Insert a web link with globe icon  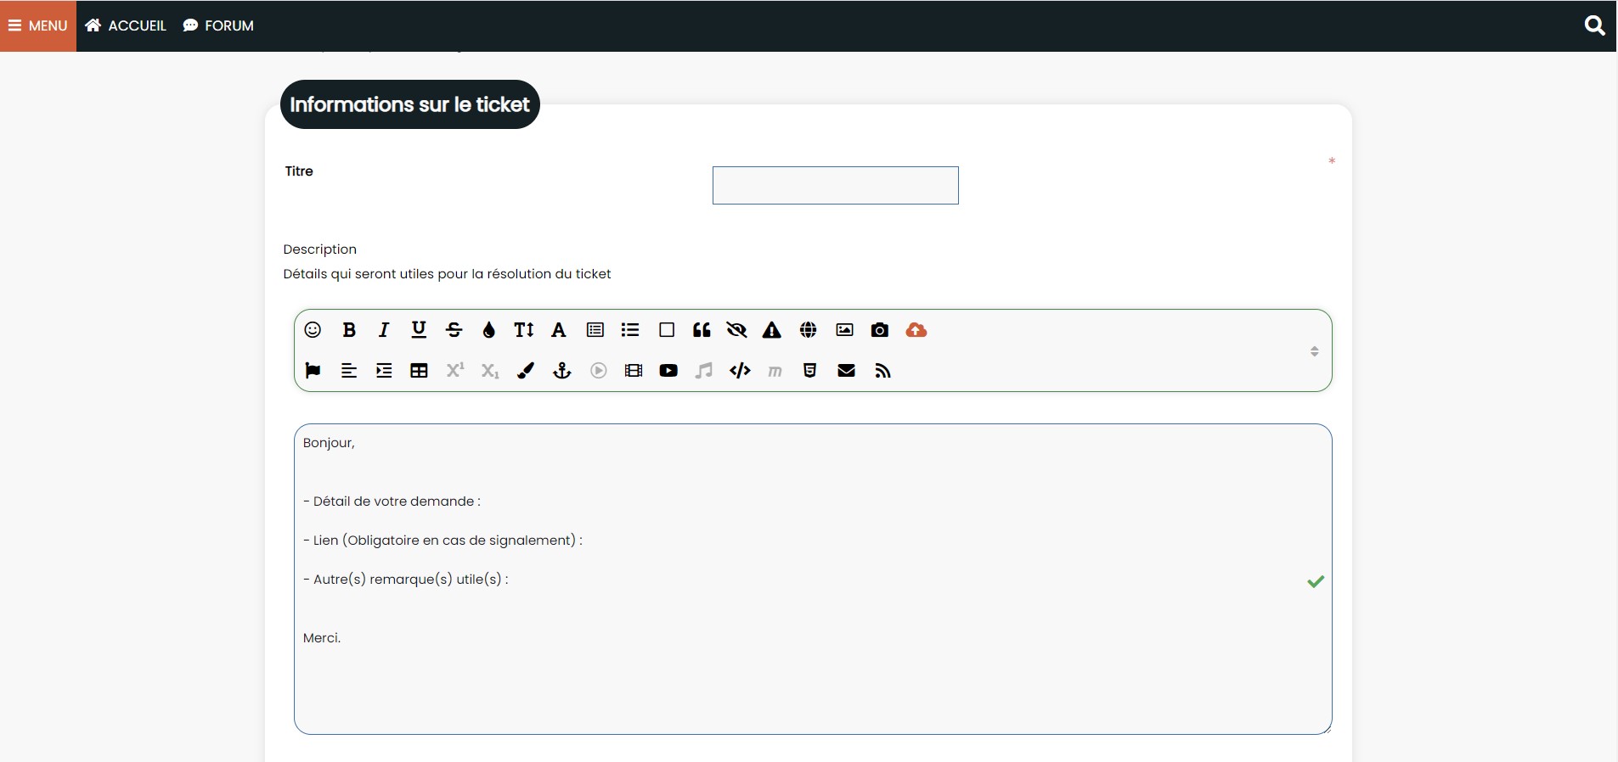809,330
